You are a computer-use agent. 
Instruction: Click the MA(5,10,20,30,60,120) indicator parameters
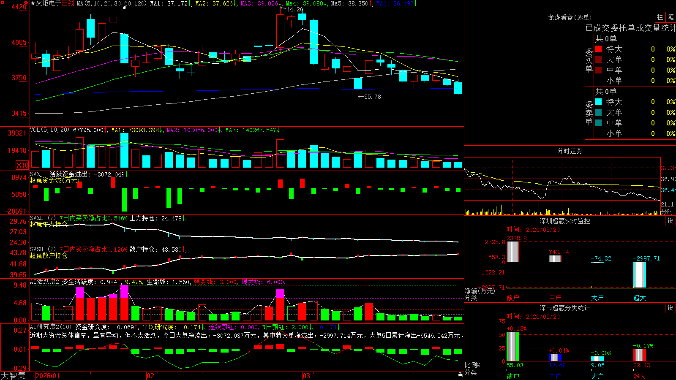point(112,3)
